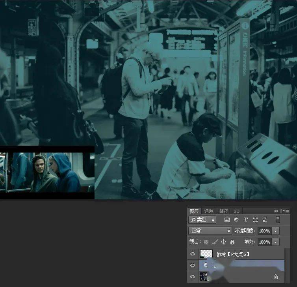Open the 类型 filter type dropdown
Image resolution: width=297 pixels, height=287 pixels.
(202, 220)
